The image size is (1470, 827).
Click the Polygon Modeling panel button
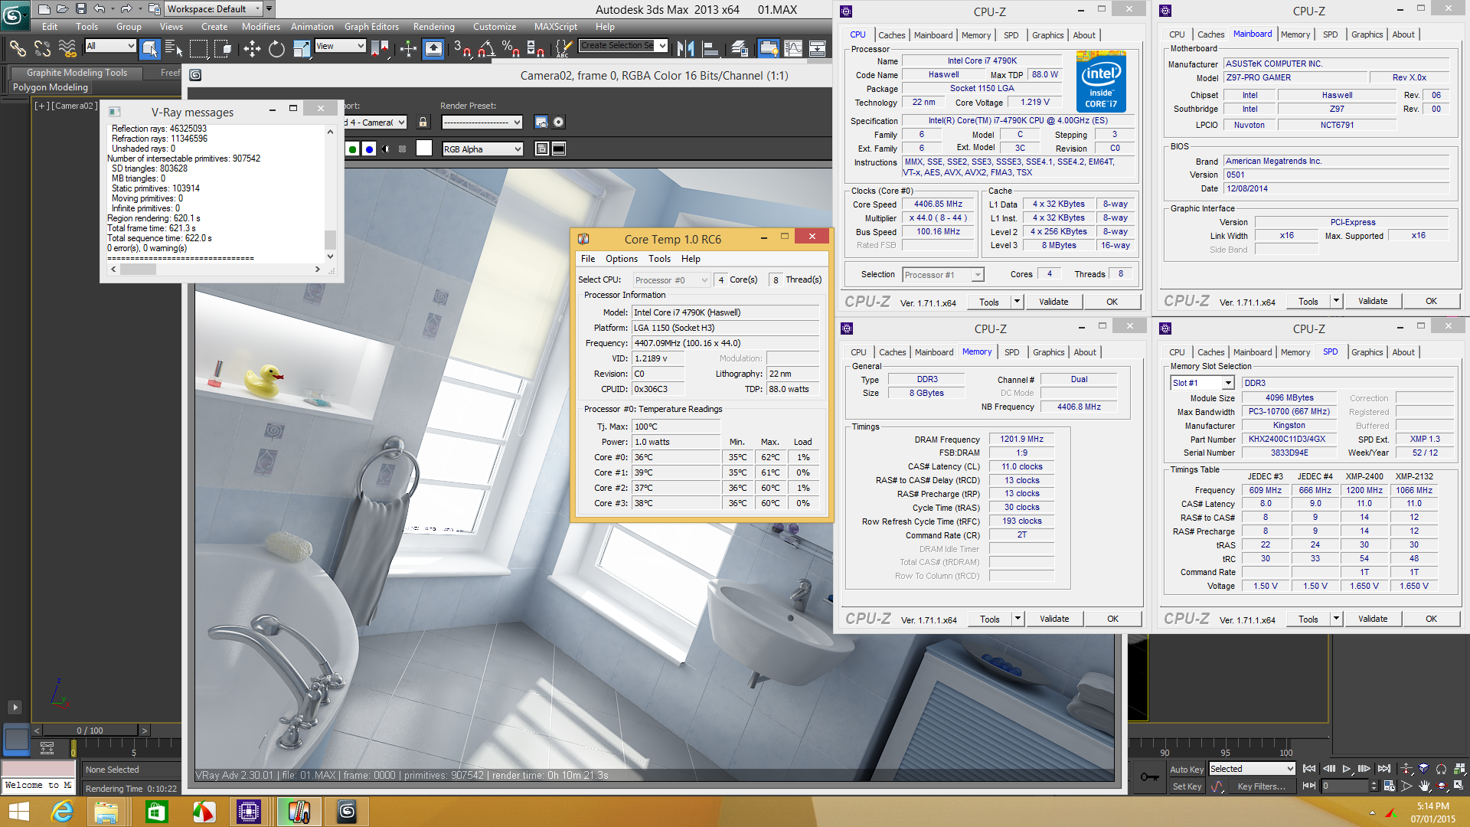pos(51,87)
